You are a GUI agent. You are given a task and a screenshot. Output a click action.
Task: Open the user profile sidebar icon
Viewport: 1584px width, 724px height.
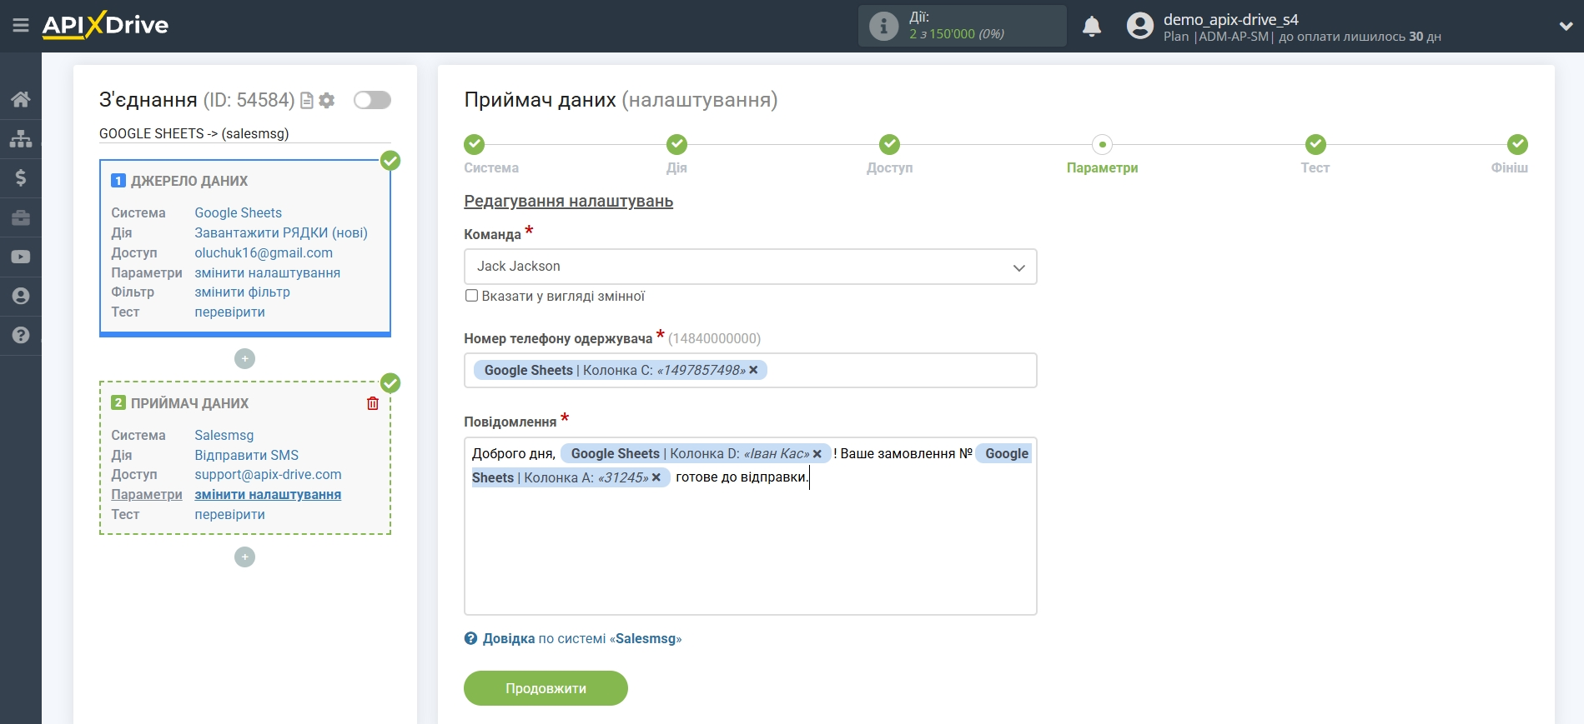[21, 296]
